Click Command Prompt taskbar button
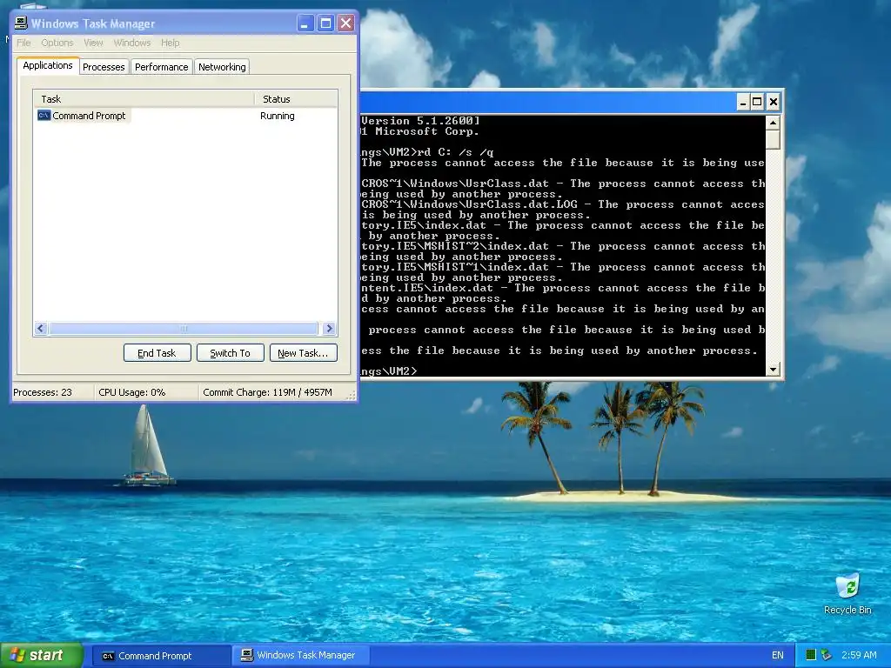The width and height of the screenshot is (891, 668). [x=160, y=656]
